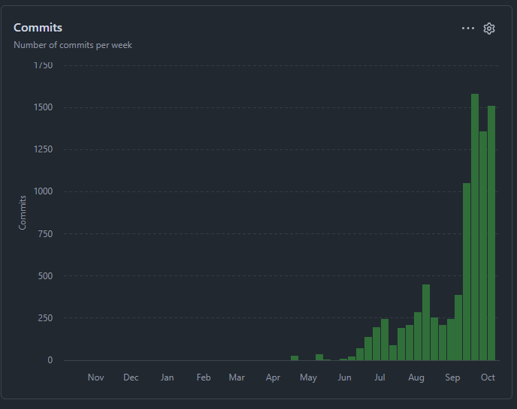Click the 'Dec' x-axis label
This screenshot has height=409, width=517.
pyautogui.click(x=131, y=377)
